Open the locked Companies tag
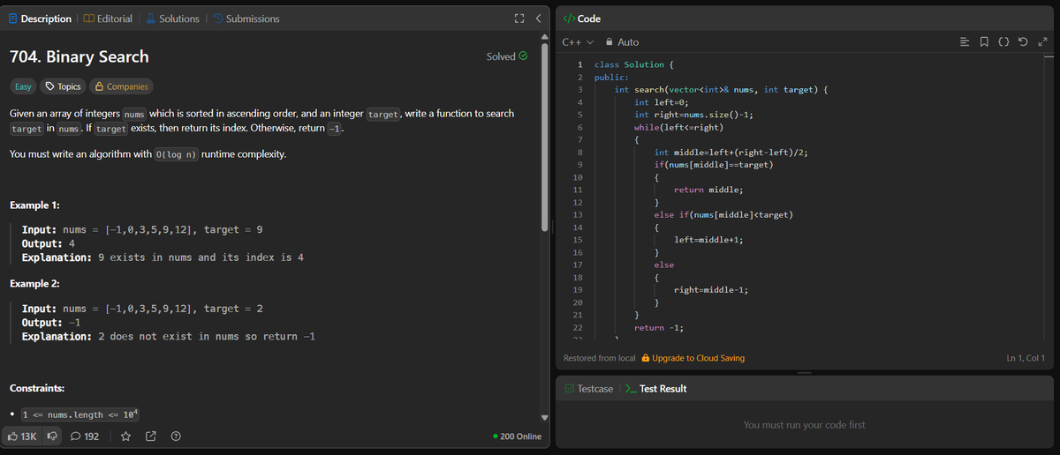This screenshot has height=455, width=1060. (x=121, y=86)
